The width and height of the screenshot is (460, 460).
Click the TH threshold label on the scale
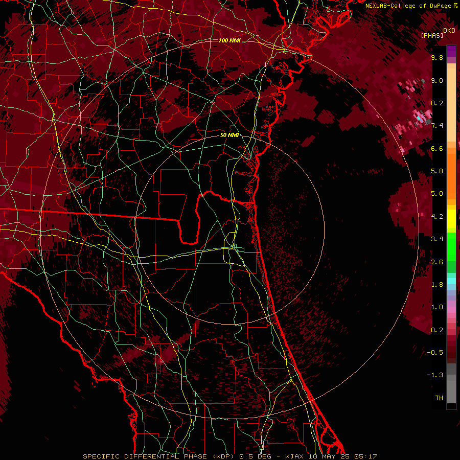(x=439, y=398)
